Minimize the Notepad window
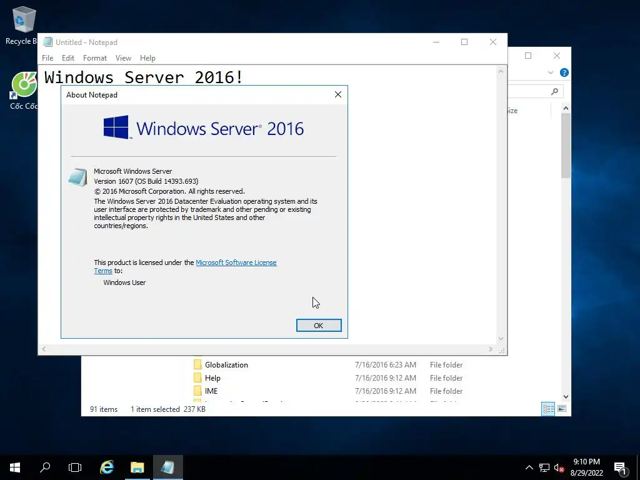This screenshot has width=640, height=480. click(x=436, y=42)
